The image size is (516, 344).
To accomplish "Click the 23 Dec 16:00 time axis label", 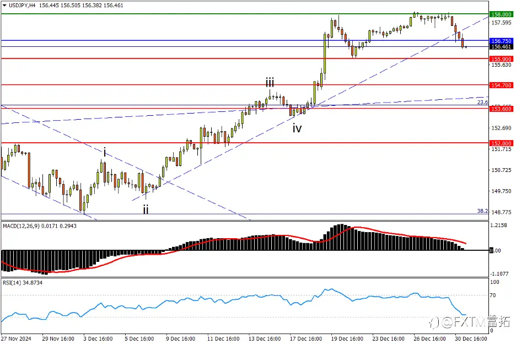I will 388,338.
